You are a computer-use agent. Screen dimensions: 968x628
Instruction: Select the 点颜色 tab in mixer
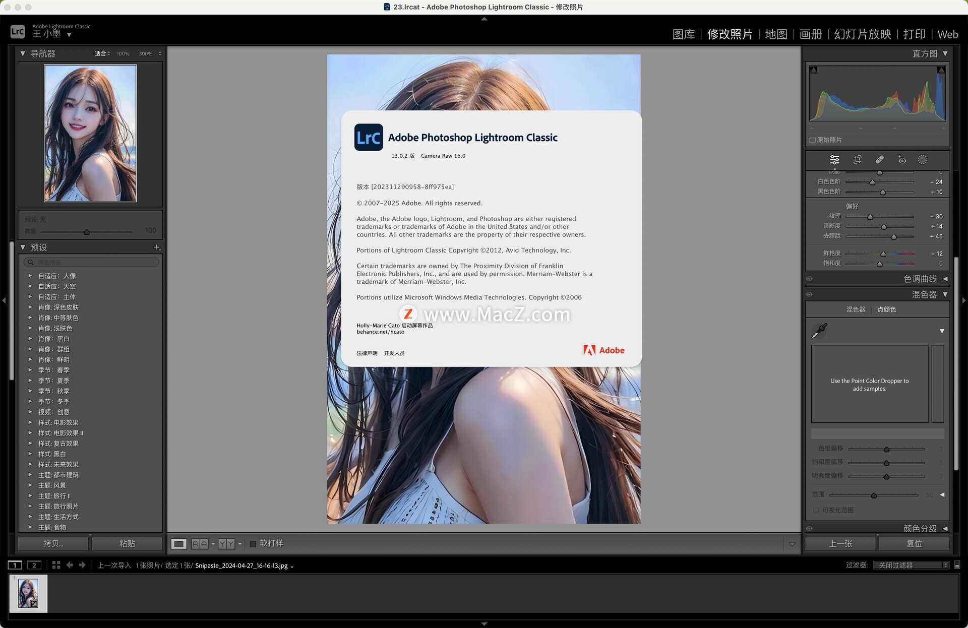click(x=886, y=309)
